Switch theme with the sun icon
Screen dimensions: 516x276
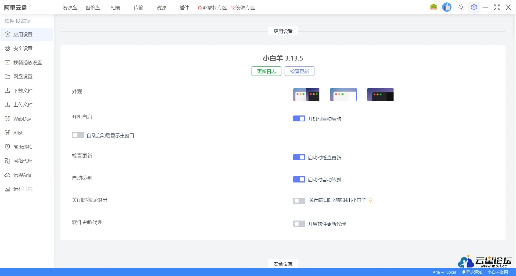pos(461,7)
